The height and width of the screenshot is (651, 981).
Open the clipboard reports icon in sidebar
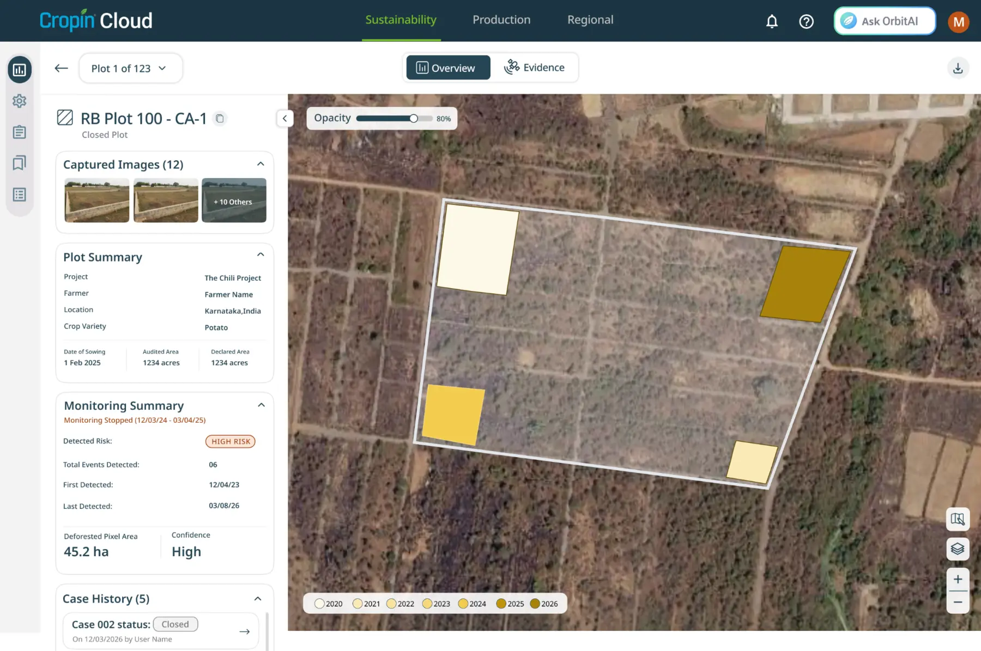20,132
